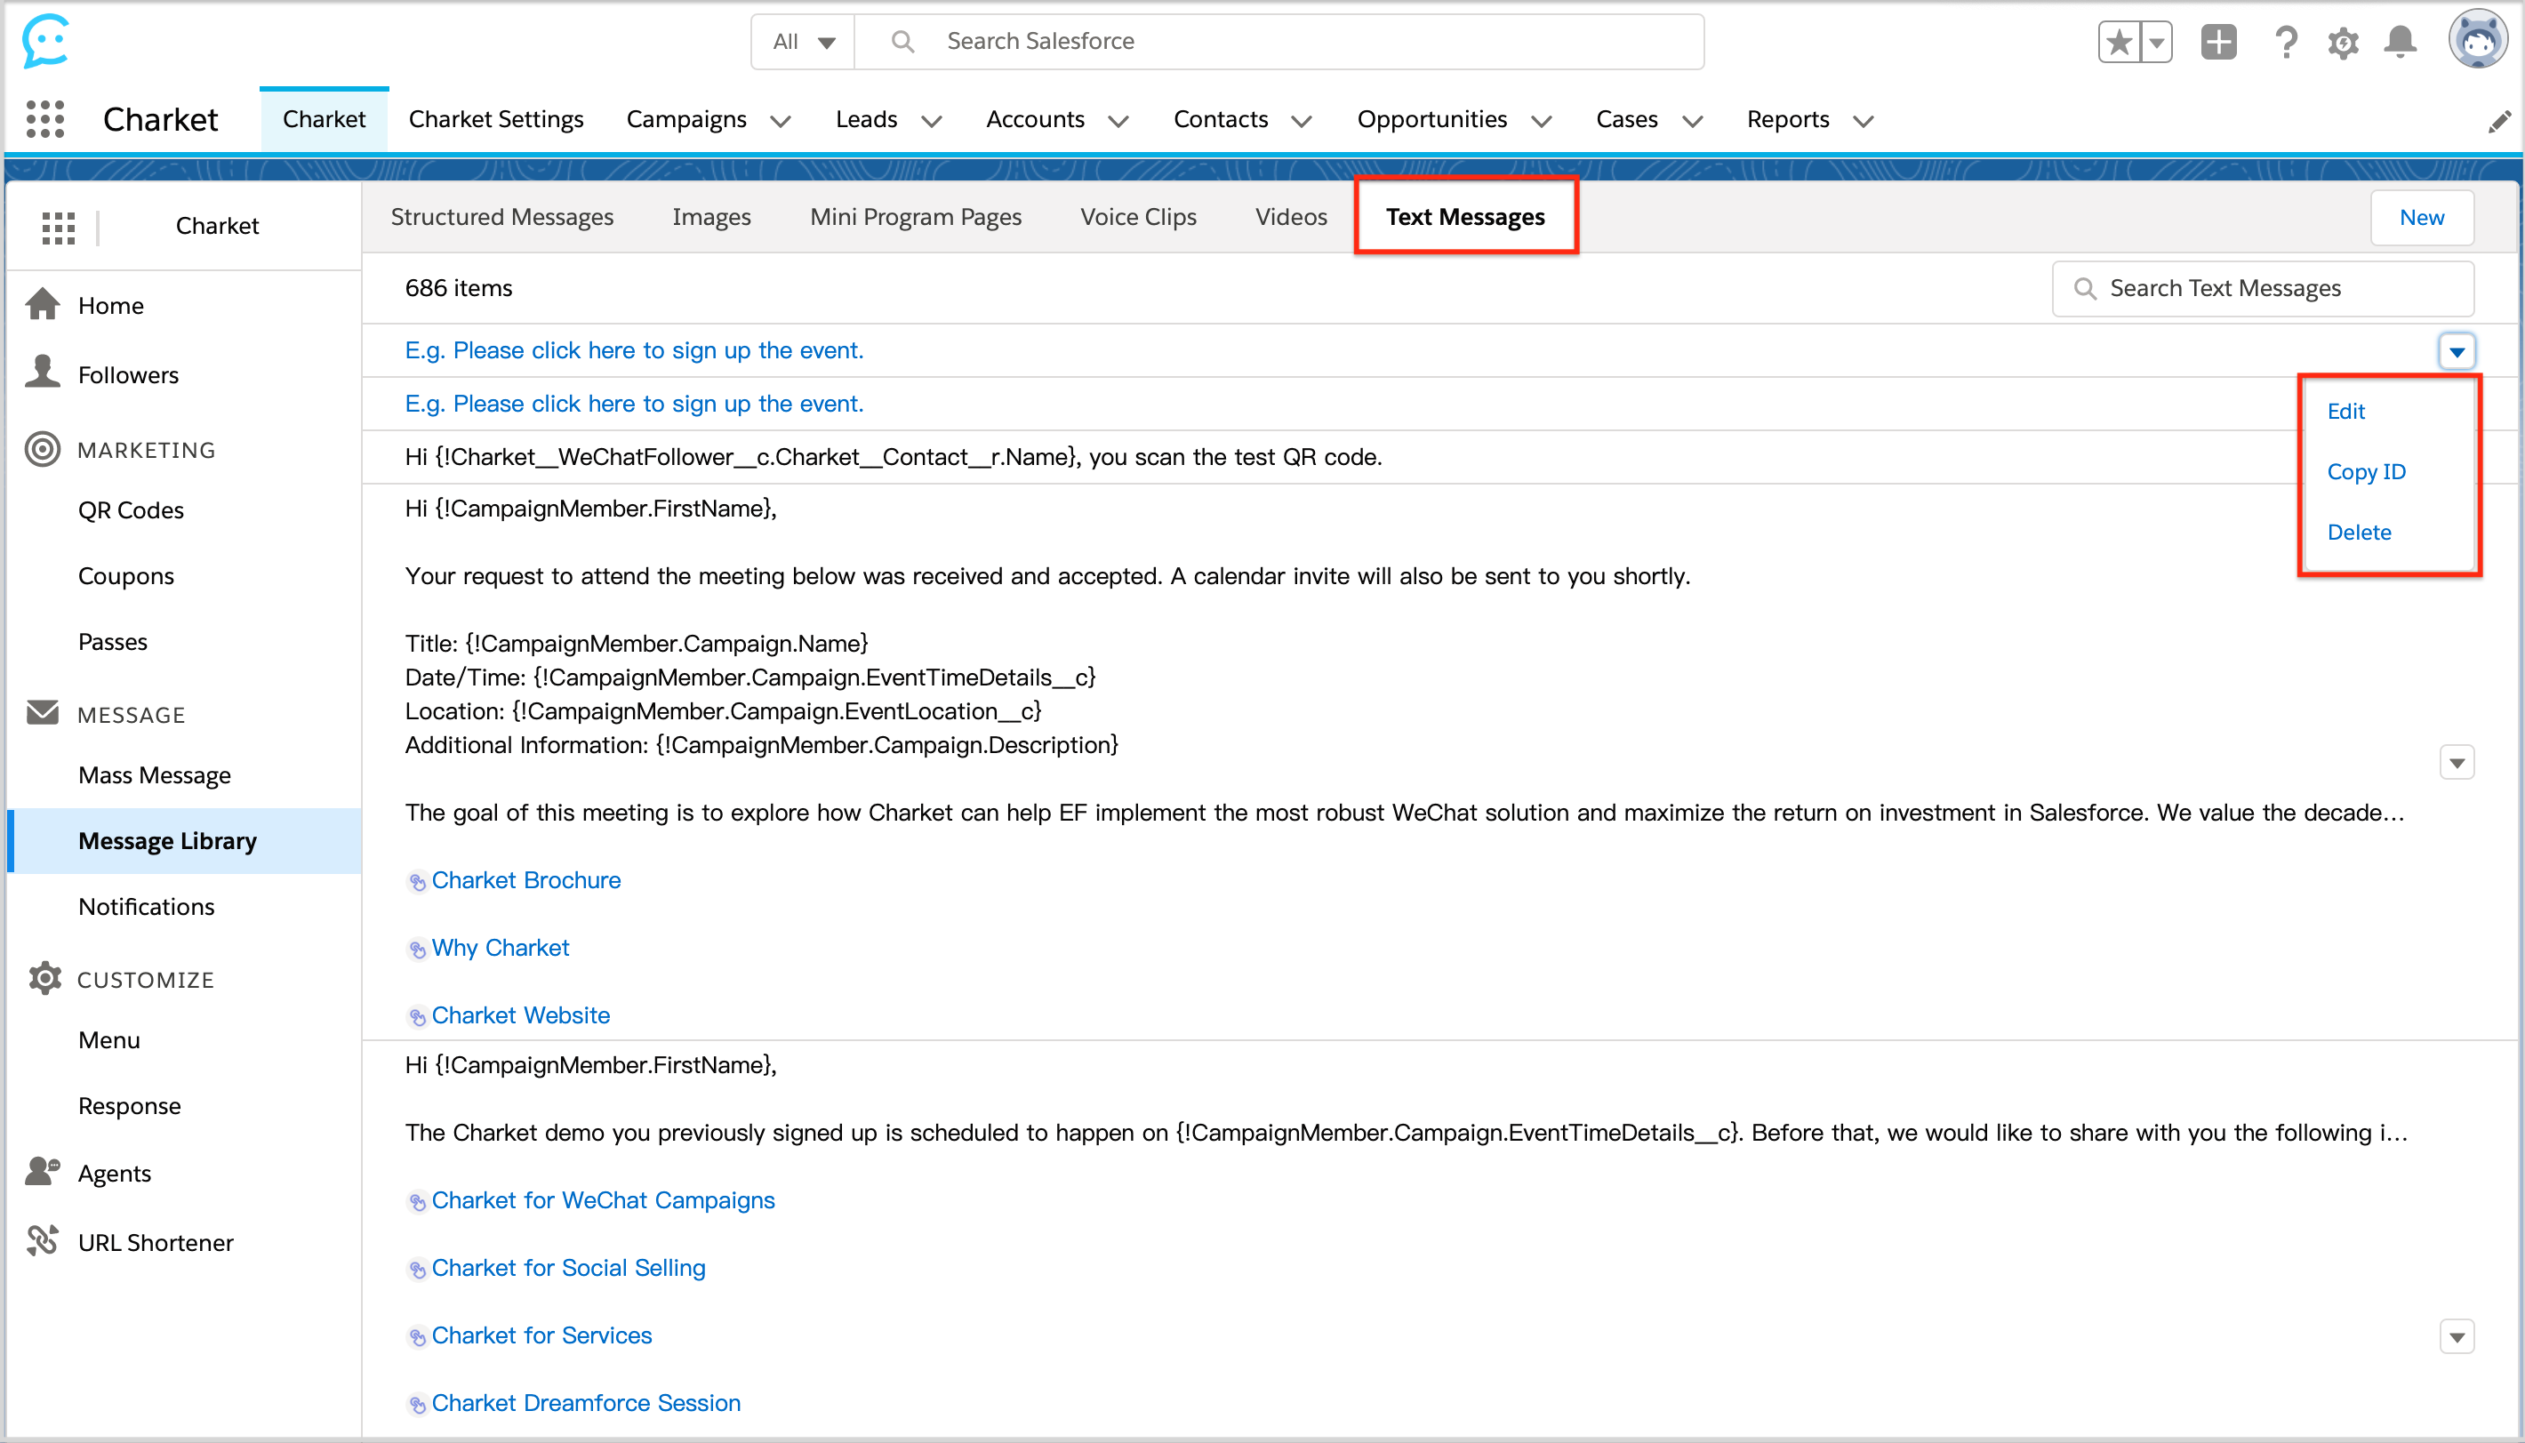
Task: Open the Favorites star icon
Action: (x=2119, y=42)
